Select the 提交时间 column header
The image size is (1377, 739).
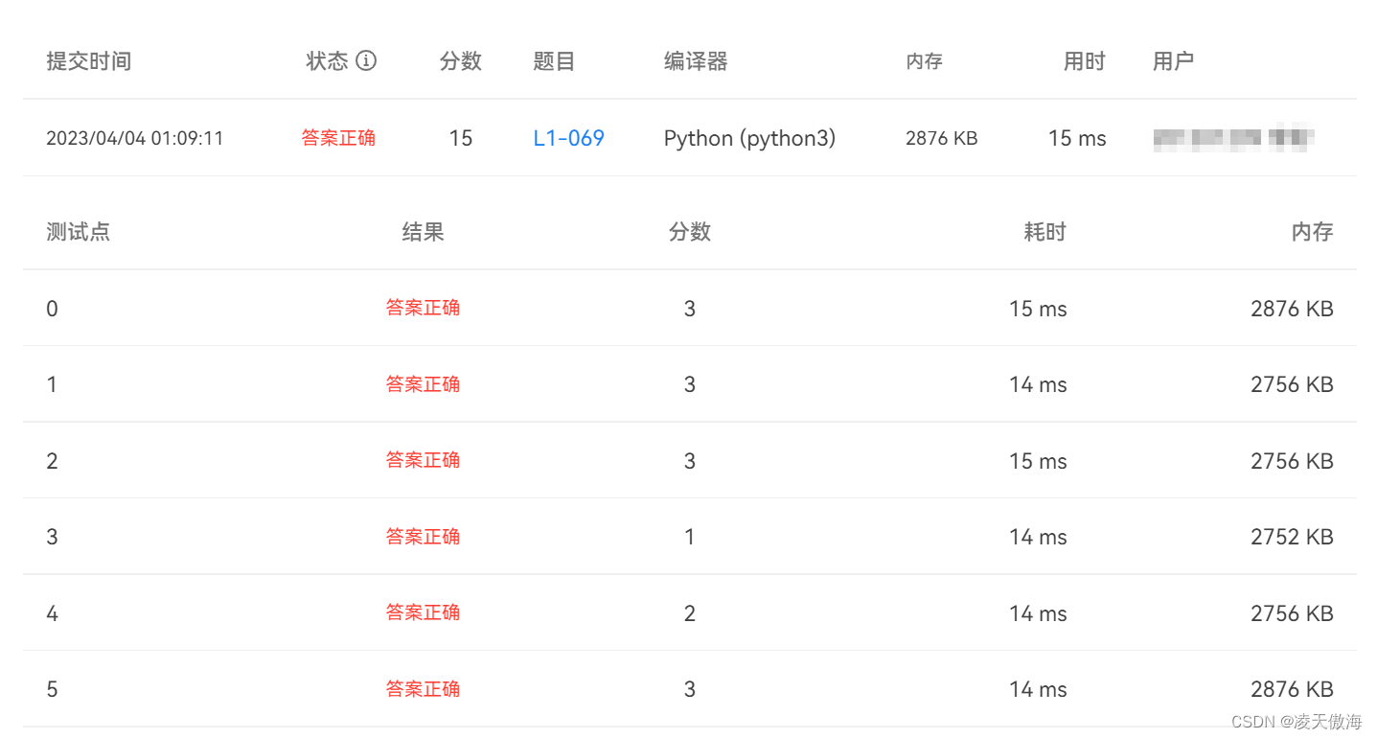click(x=88, y=60)
